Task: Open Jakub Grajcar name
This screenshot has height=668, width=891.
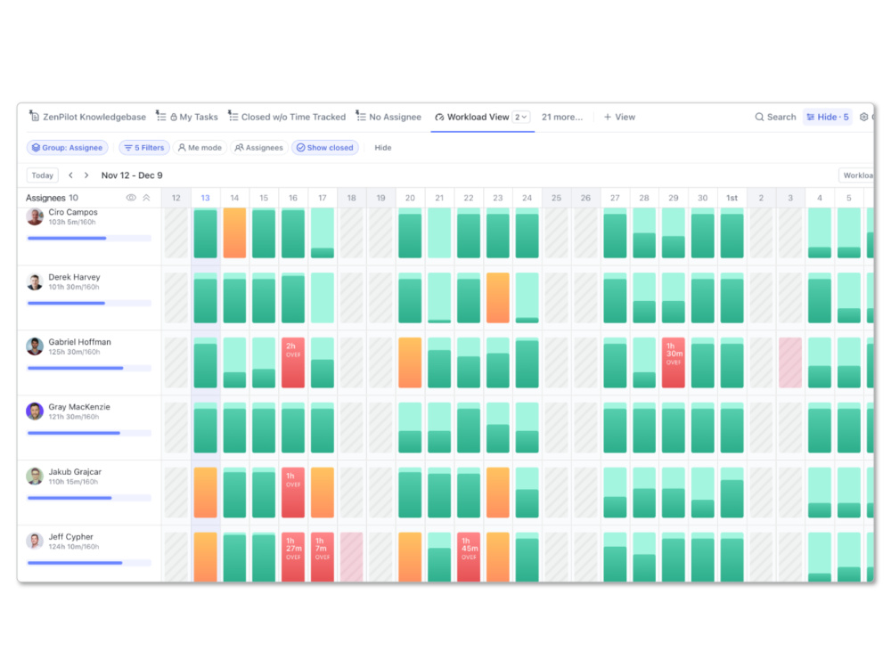Action: tap(75, 471)
